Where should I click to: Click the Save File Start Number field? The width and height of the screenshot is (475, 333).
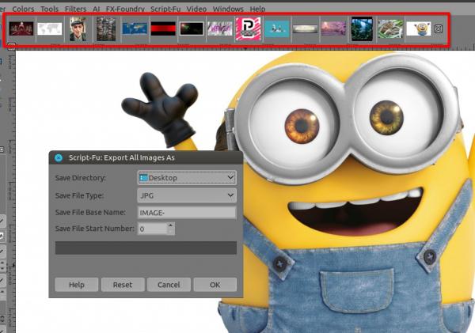click(152, 229)
